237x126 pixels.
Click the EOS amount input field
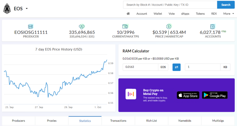tap(141, 67)
